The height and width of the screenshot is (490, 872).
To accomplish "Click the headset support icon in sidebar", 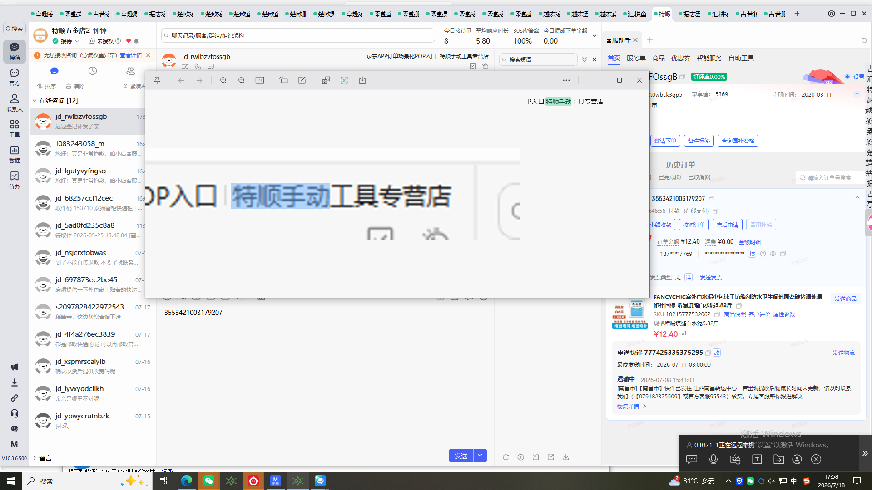I will [15, 413].
